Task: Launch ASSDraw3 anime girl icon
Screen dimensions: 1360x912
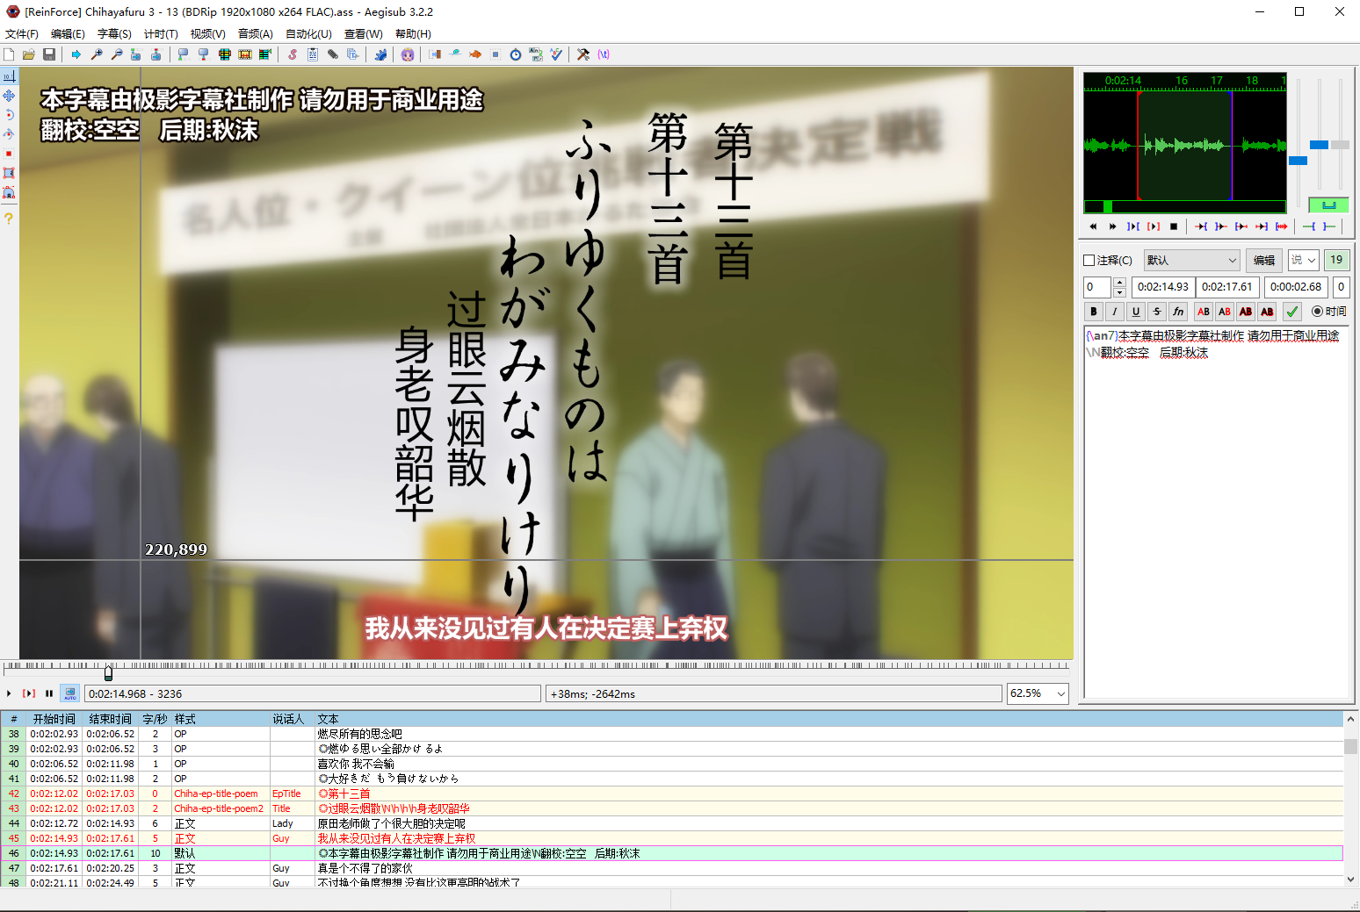Action: [x=408, y=54]
